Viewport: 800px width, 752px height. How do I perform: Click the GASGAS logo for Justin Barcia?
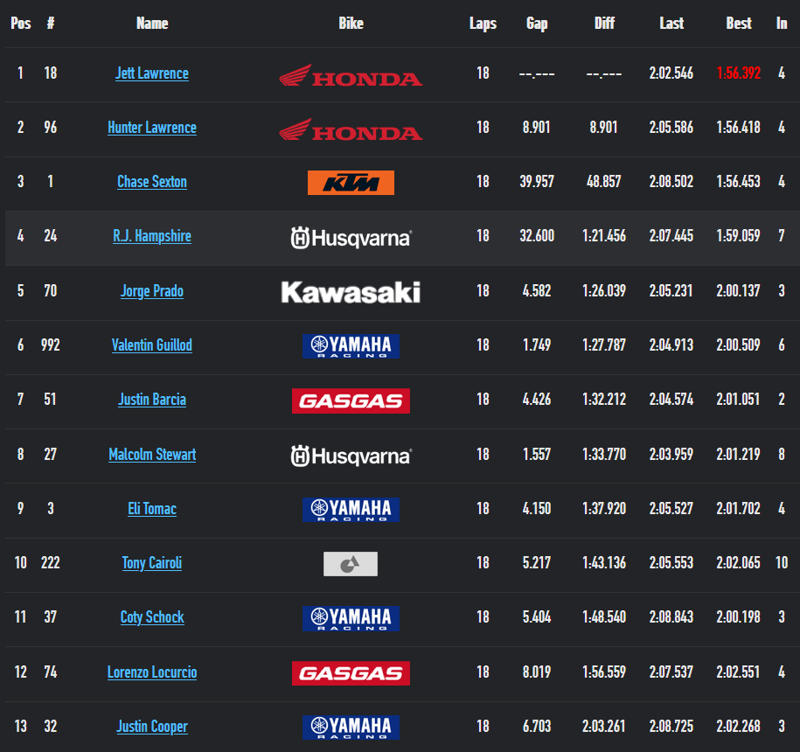pos(351,400)
